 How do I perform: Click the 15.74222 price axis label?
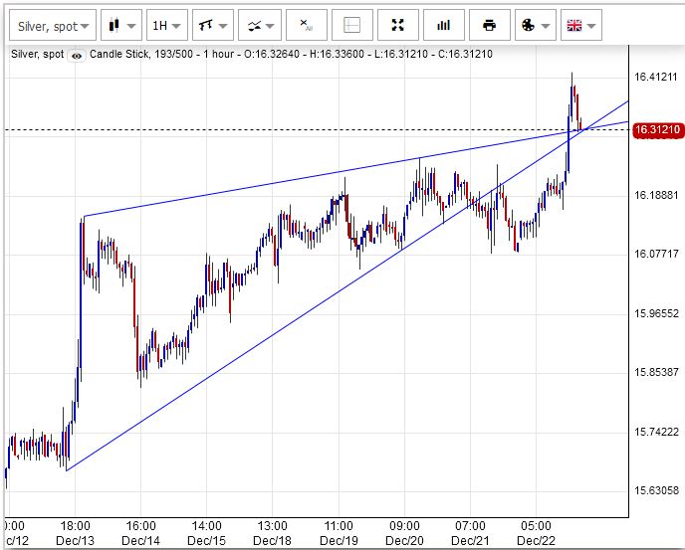pyautogui.click(x=656, y=432)
